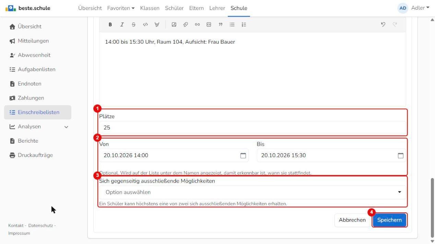Open the calendar picker for Bis

[x=400, y=155]
